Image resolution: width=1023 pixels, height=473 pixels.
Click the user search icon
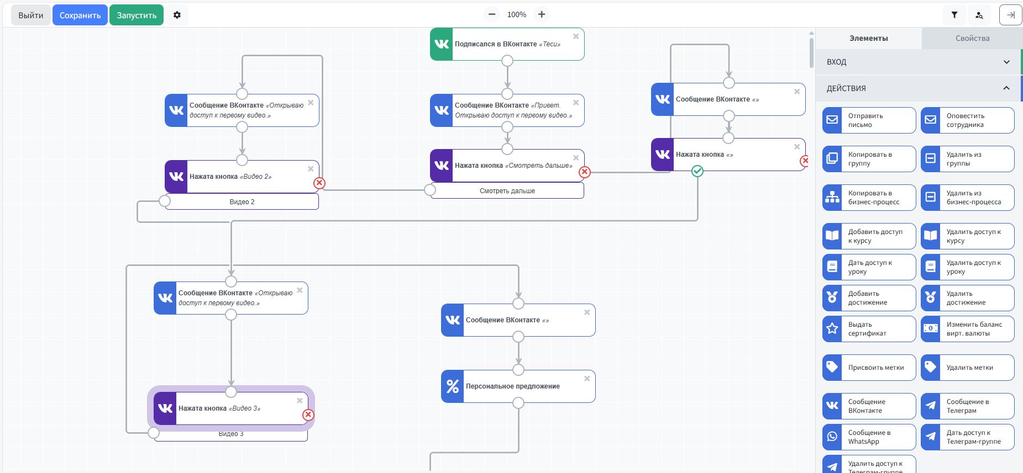[979, 15]
